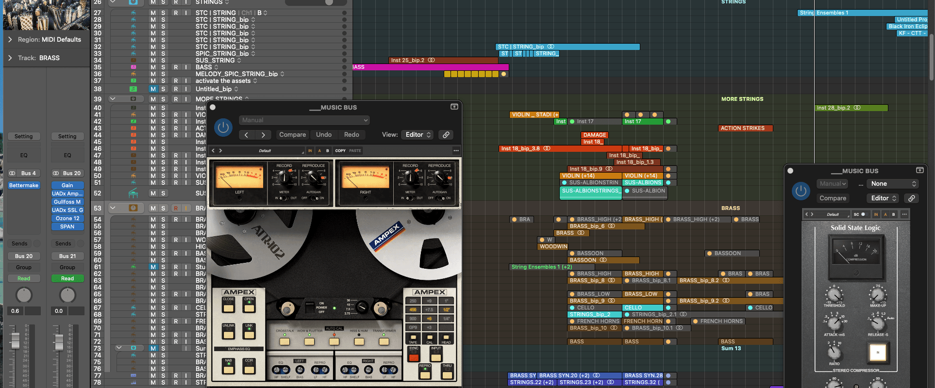Open Manual preset dropdown in tape plugin
Image resolution: width=935 pixels, height=388 pixels.
tap(304, 120)
